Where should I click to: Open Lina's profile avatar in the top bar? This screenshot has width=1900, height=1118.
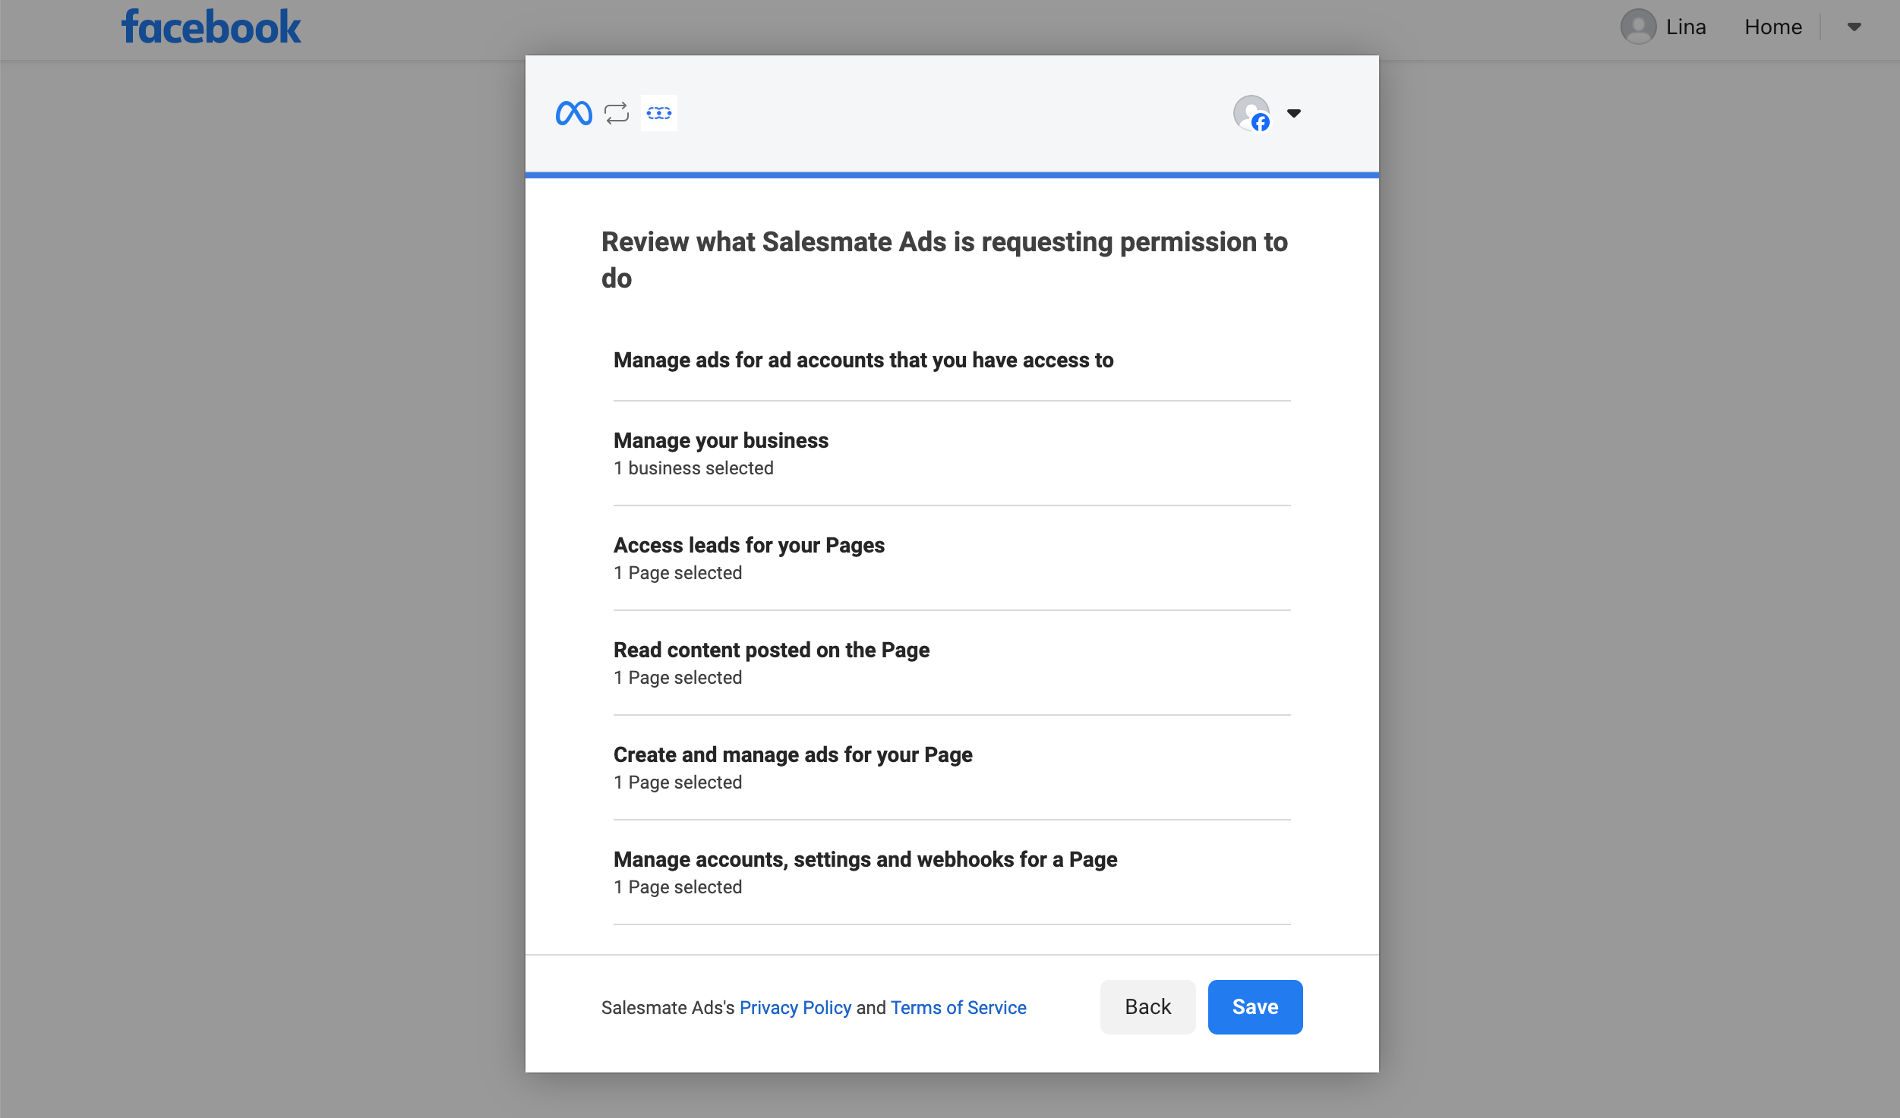click(1638, 27)
